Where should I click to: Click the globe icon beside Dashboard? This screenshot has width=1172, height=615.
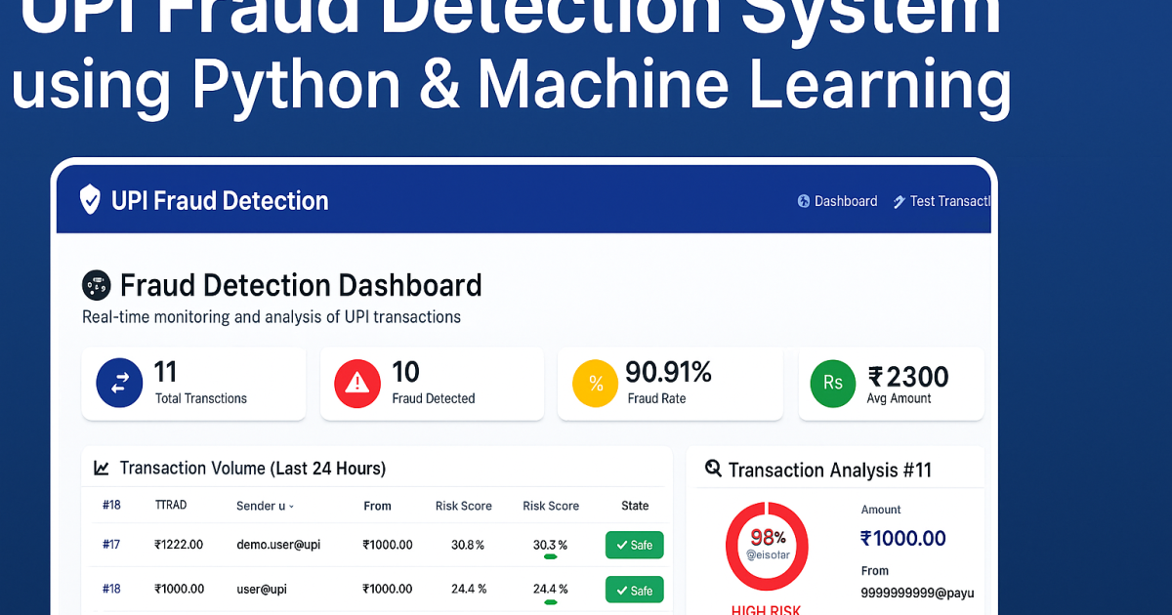[x=803, y=201]
